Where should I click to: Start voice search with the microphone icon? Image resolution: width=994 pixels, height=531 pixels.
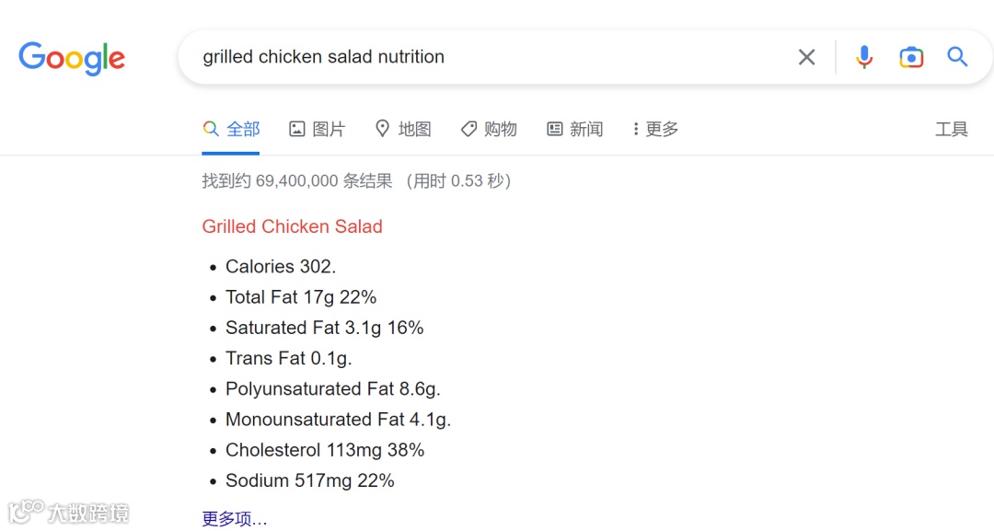pyautogui.click(x=863, y=57)
